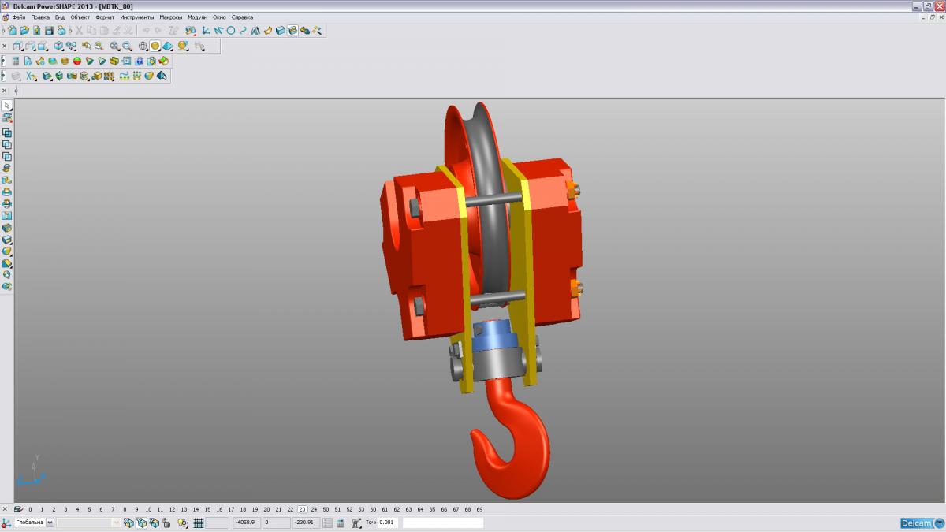The height and width of the screenshot is (532, 946).
Task: Select the Text annotation tool icon
Action: (255, 30)
